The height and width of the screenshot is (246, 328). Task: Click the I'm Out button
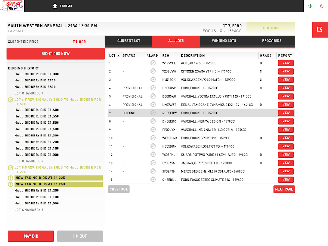80,236
